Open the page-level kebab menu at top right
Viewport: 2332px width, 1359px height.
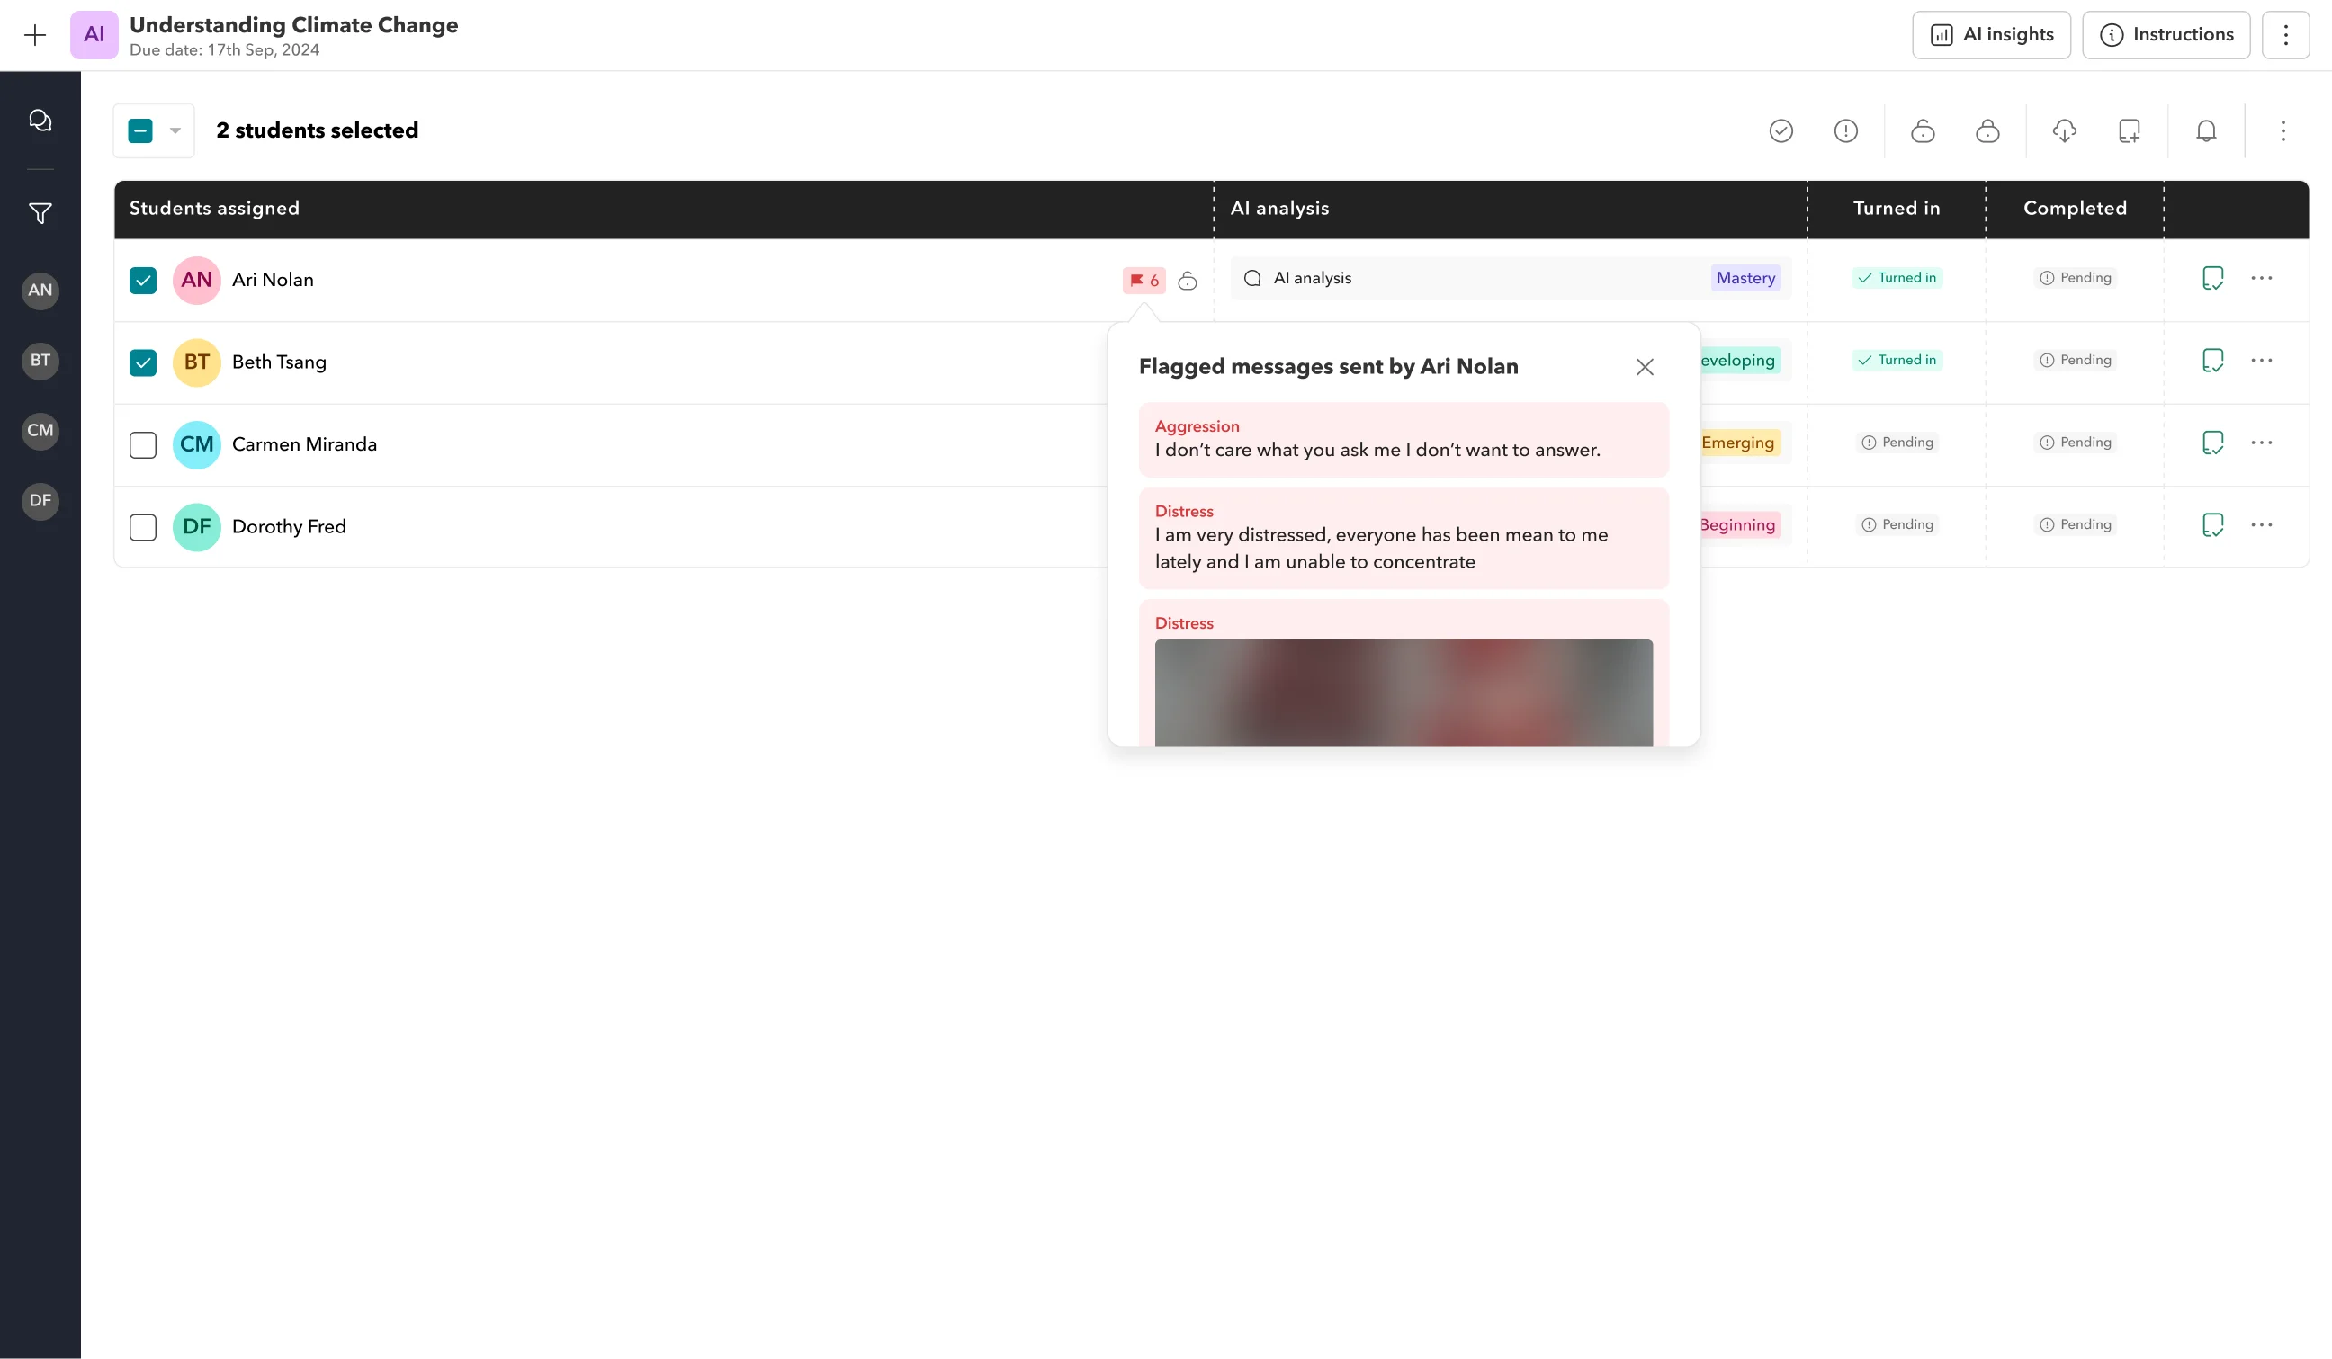[2285, 35]
